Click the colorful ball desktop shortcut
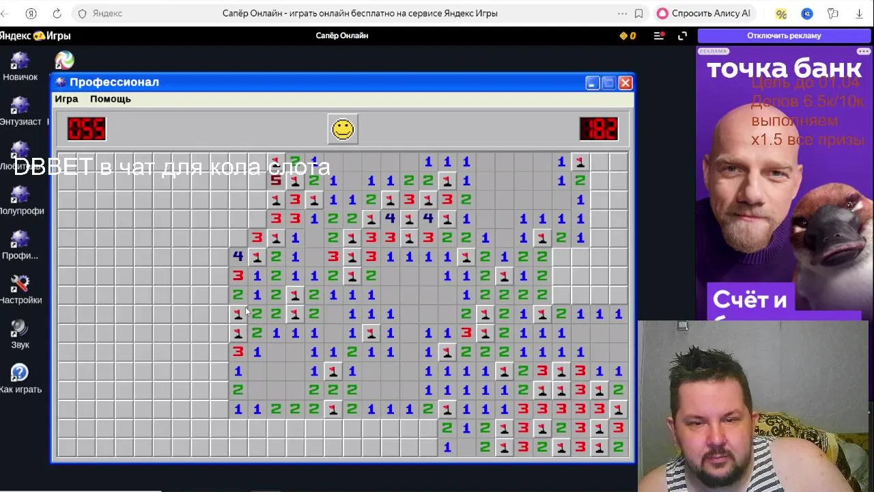Screen dimensions: 874x492 pos(64,61)
